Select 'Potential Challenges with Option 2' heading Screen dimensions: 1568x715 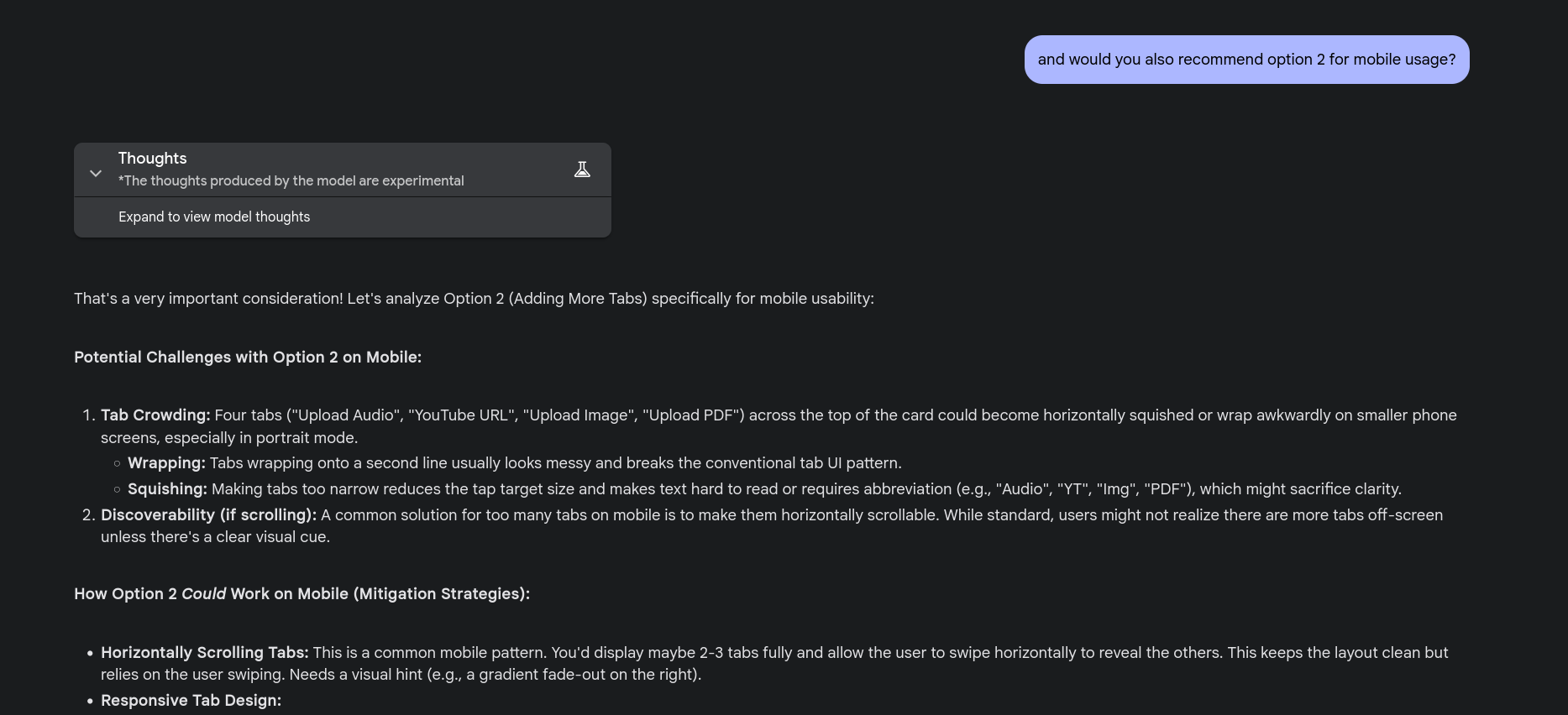[x=248, y=357]
